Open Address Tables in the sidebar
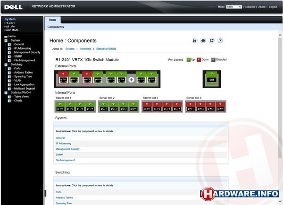This screenshot has height=205, width=283. coord(24,73)
